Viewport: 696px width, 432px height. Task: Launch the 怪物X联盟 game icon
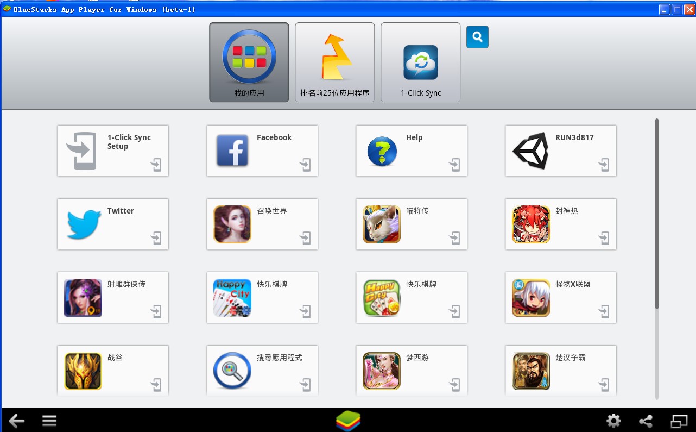coord(531,297)
